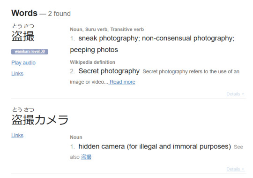Click the 'Secret photography' definition title
The image size is (253, 178).
click(109, 71)
